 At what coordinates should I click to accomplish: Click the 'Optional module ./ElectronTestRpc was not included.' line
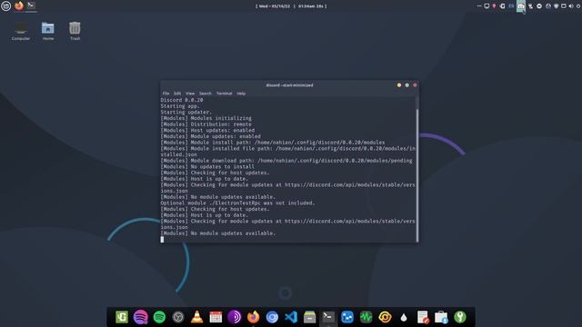tap(237, 203)
